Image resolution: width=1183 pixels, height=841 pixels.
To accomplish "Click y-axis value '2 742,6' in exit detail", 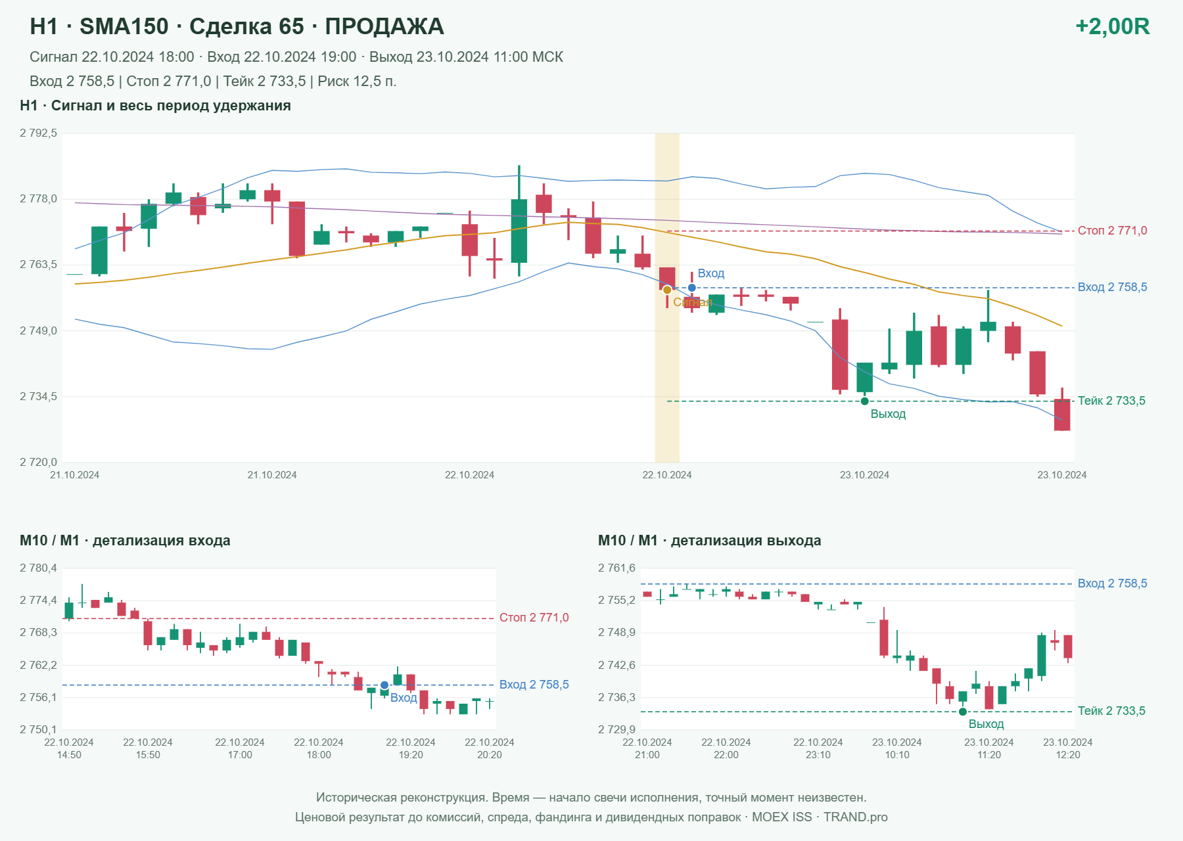I will [x=616, y=666].
